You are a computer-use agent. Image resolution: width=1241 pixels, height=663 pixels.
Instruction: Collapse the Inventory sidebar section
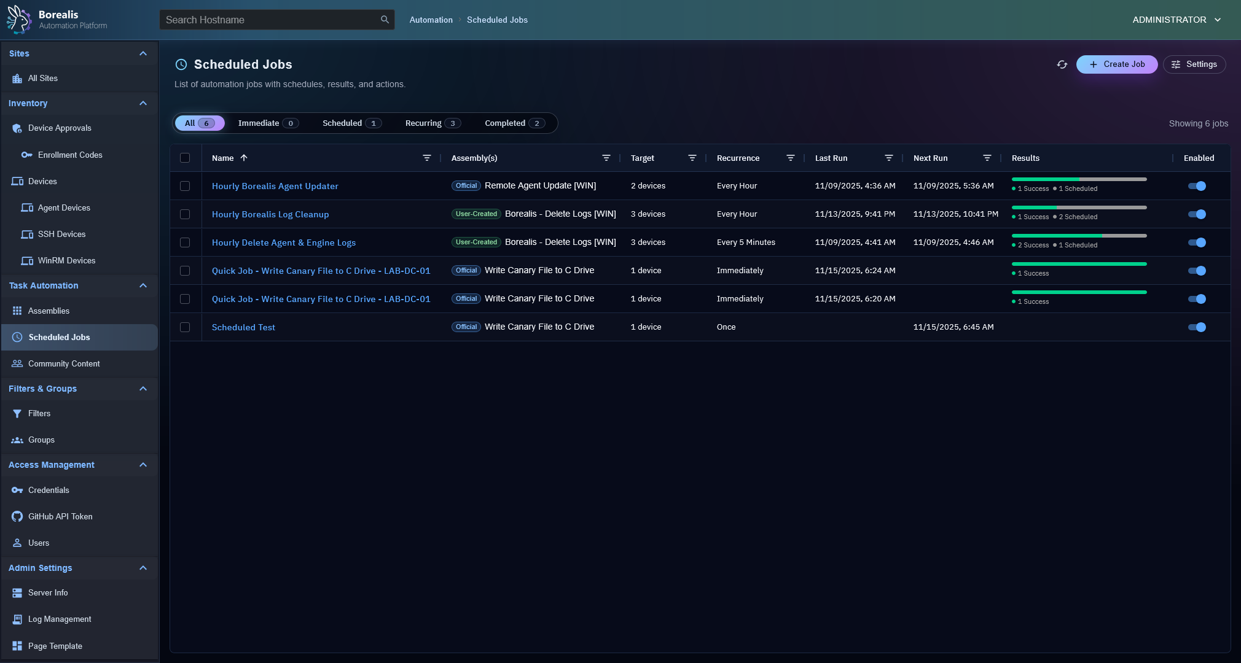143,103
